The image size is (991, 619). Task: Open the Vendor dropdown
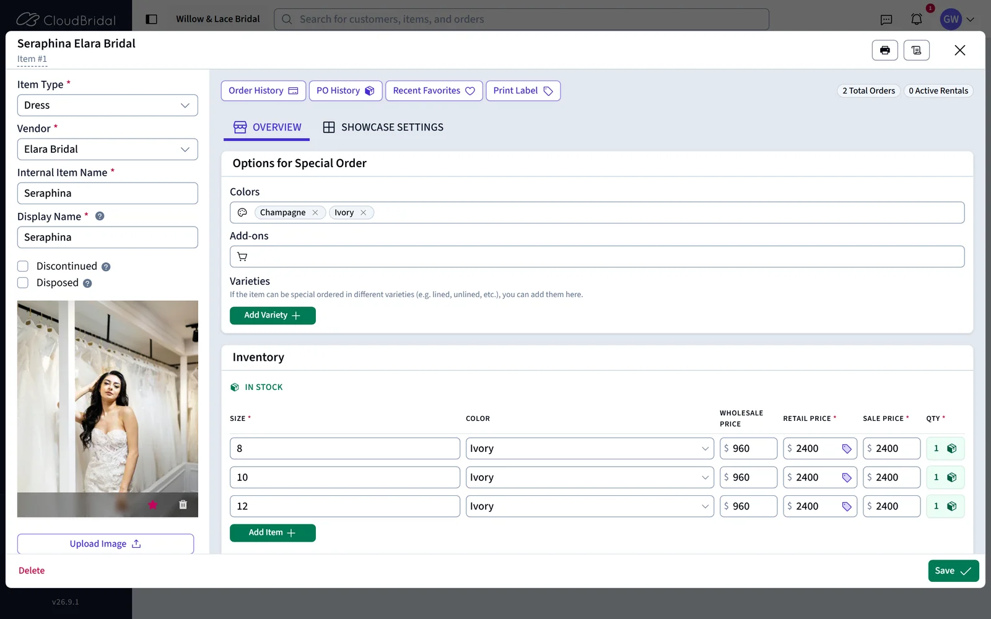107,149
